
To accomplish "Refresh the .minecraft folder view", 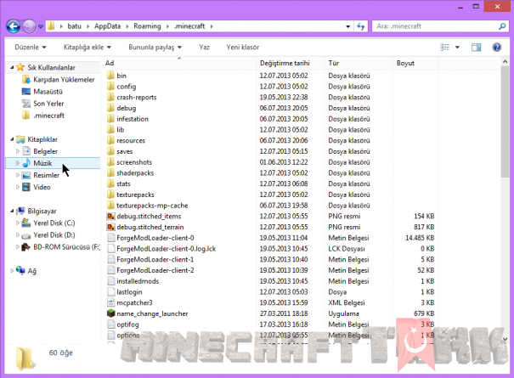I will 361,26.
